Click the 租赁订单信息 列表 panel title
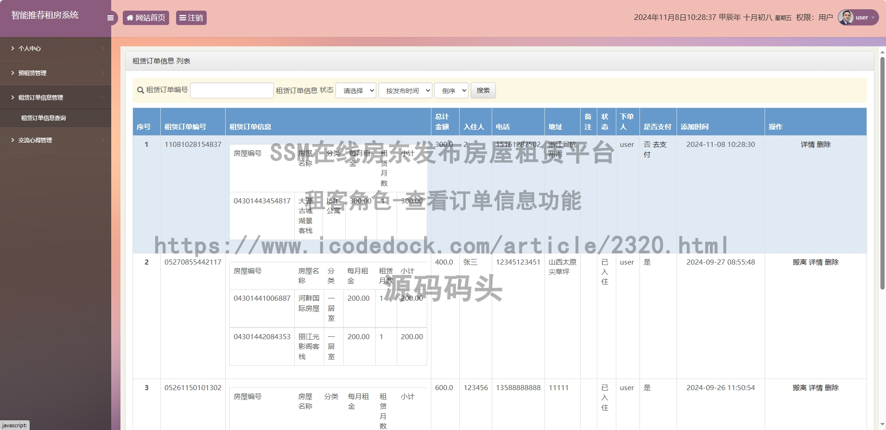Image resolution: width=886 pixels, height=430 pixels. click(x=161, y=61)
